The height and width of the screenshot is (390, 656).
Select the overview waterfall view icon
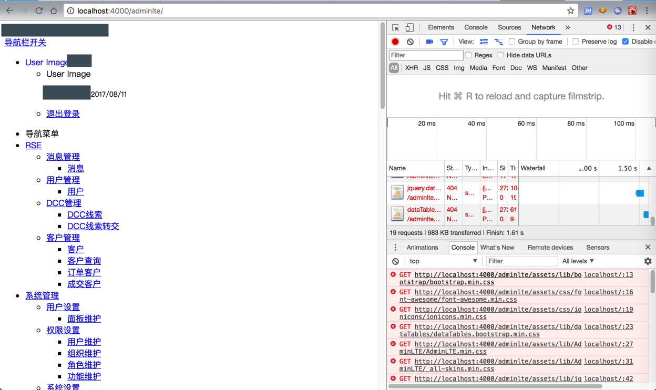coord(499,42)
